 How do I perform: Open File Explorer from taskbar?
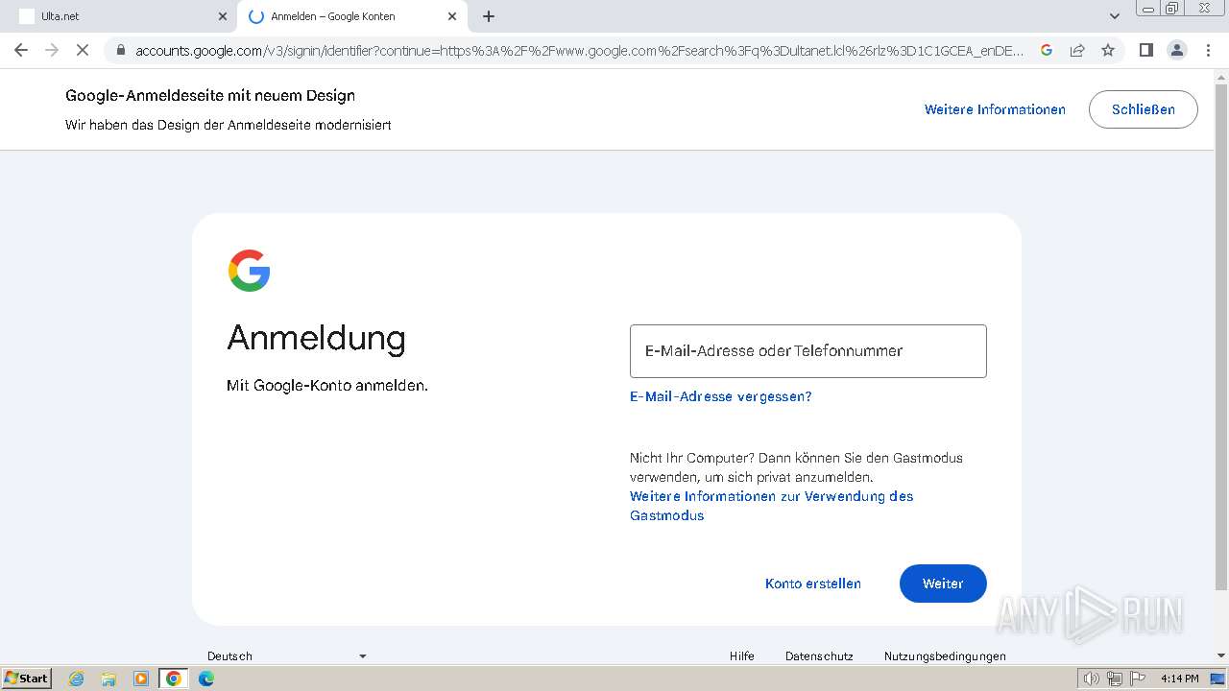pyautogui.click(x=108, y=679)
